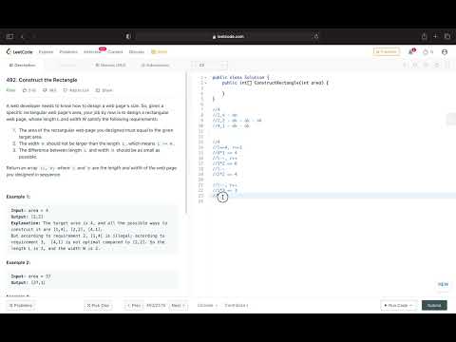The image size is (456, 342).
Task: Click the constructRectangle method signature line
Action: (275, 83)
